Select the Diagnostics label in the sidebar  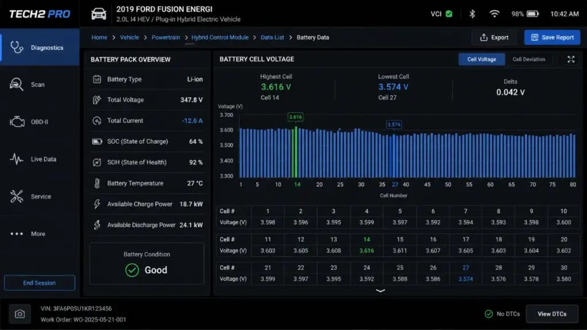pos(47,48)
